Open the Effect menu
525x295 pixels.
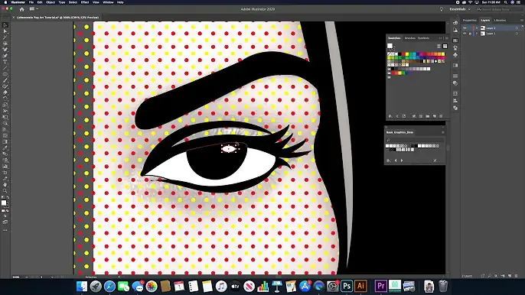click(x=85, y=2)
